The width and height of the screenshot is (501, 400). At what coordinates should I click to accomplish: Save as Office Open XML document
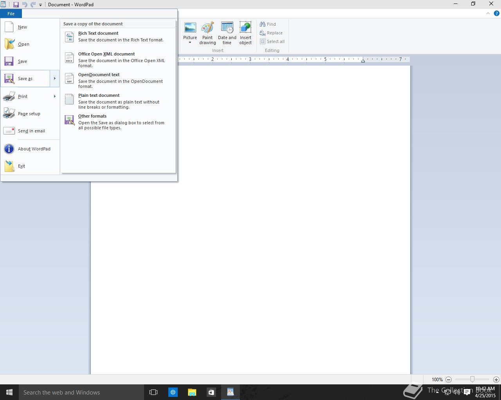[x=118, y=60]
